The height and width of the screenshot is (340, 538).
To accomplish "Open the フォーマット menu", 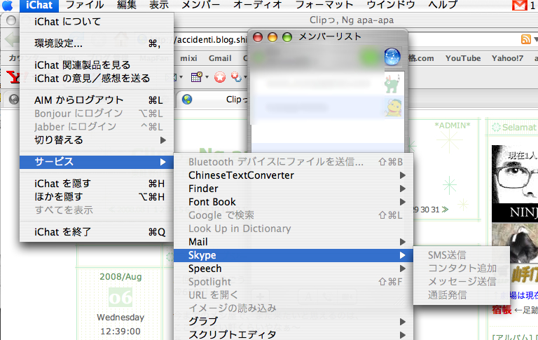I will pos(324,5).
